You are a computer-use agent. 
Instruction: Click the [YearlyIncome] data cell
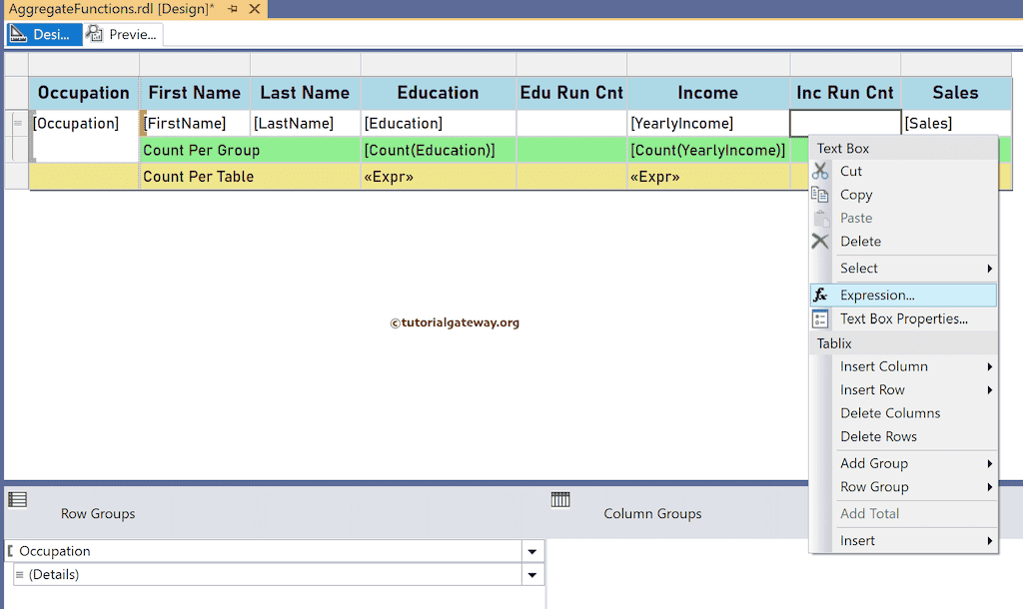708,123
